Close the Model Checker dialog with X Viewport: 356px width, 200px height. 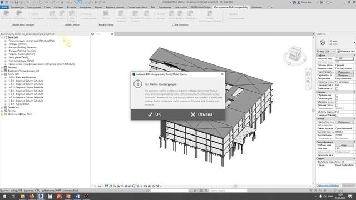(222, 74)
